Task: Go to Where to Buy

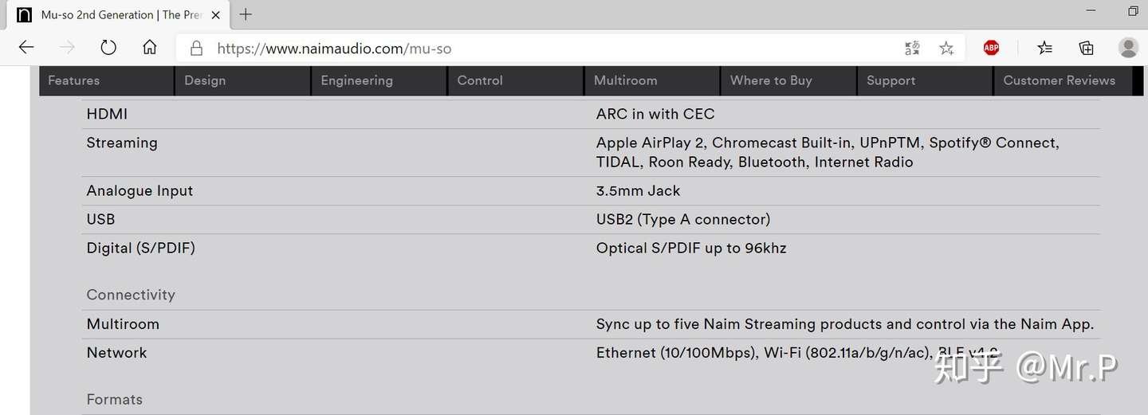Action: [x=788, y=80]
